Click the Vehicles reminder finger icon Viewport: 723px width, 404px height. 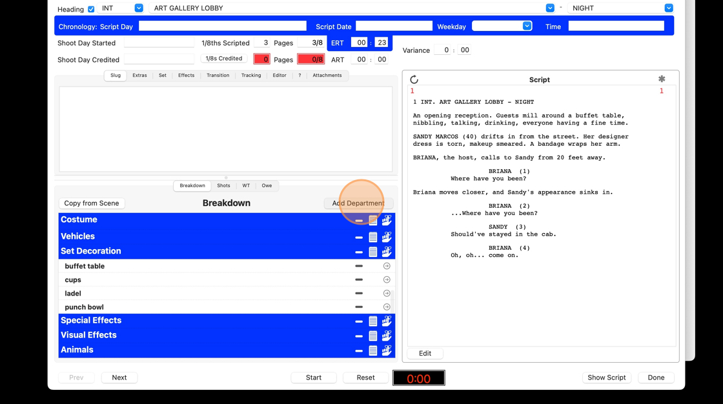[387, 237]
